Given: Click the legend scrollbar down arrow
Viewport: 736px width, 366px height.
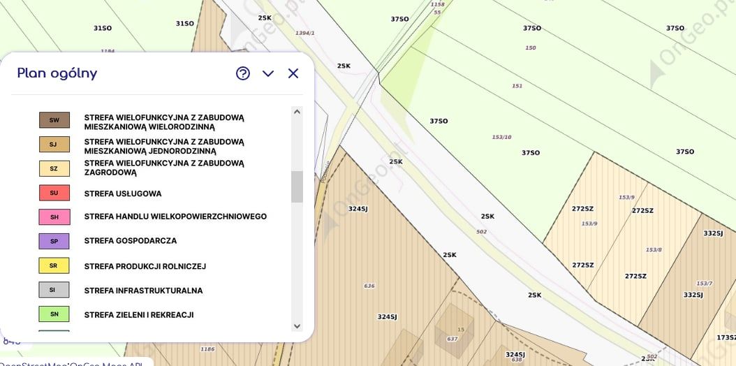Looking at the screenshot, I should tap(297, 325).
